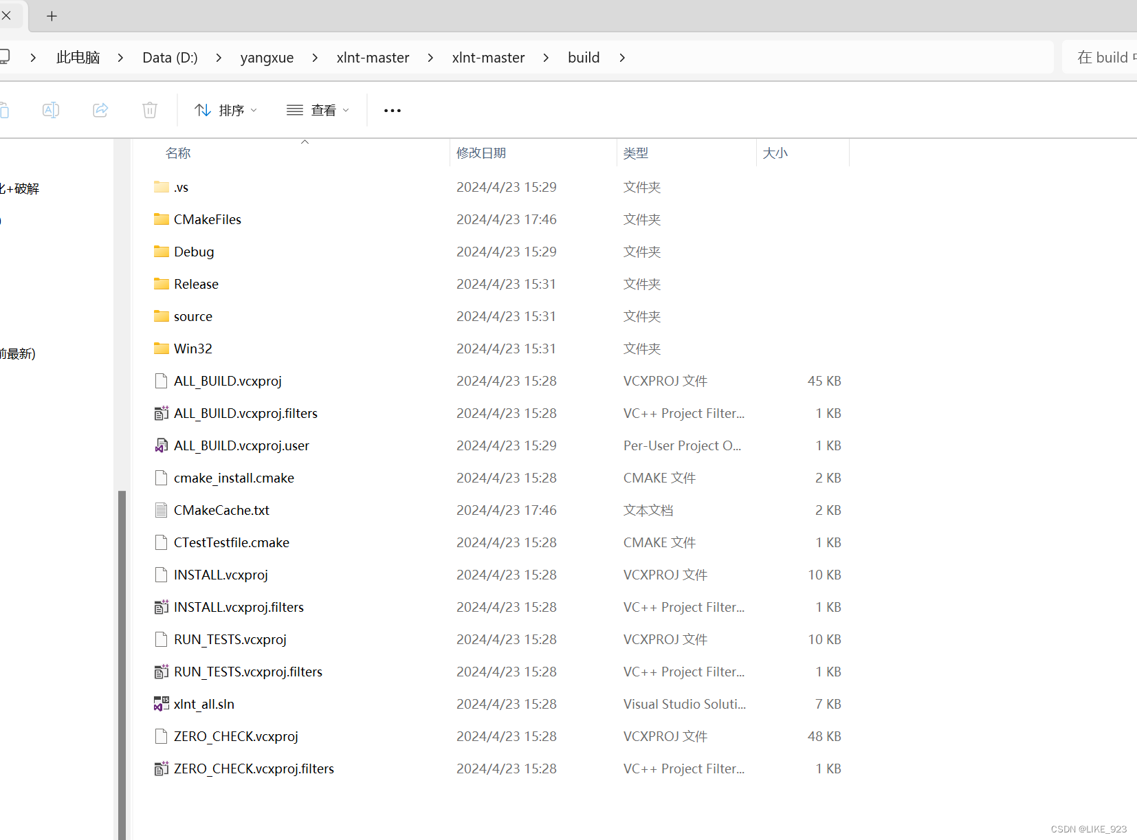
Task: Select file name xlnt_all.sln
Action: pyautogui.click(x=204, y=704)
